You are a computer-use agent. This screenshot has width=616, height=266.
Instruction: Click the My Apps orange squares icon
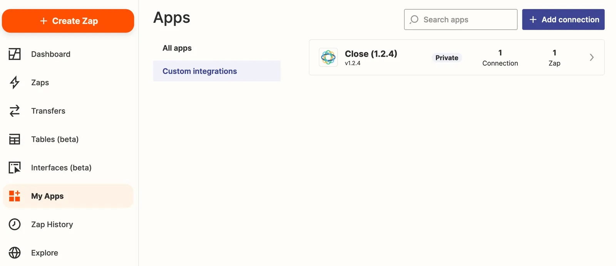pos(15,196)
